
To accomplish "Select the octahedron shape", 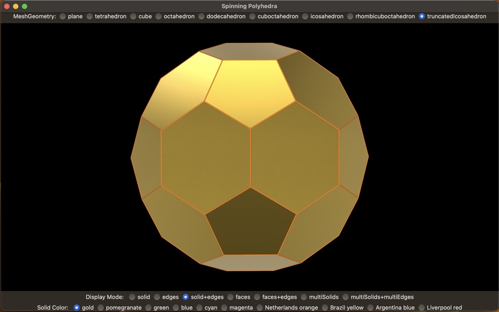I will pos(160,16).
